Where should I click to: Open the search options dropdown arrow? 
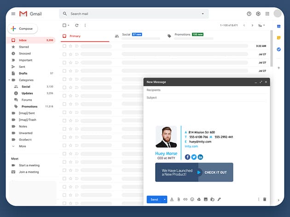click(203, 14)
